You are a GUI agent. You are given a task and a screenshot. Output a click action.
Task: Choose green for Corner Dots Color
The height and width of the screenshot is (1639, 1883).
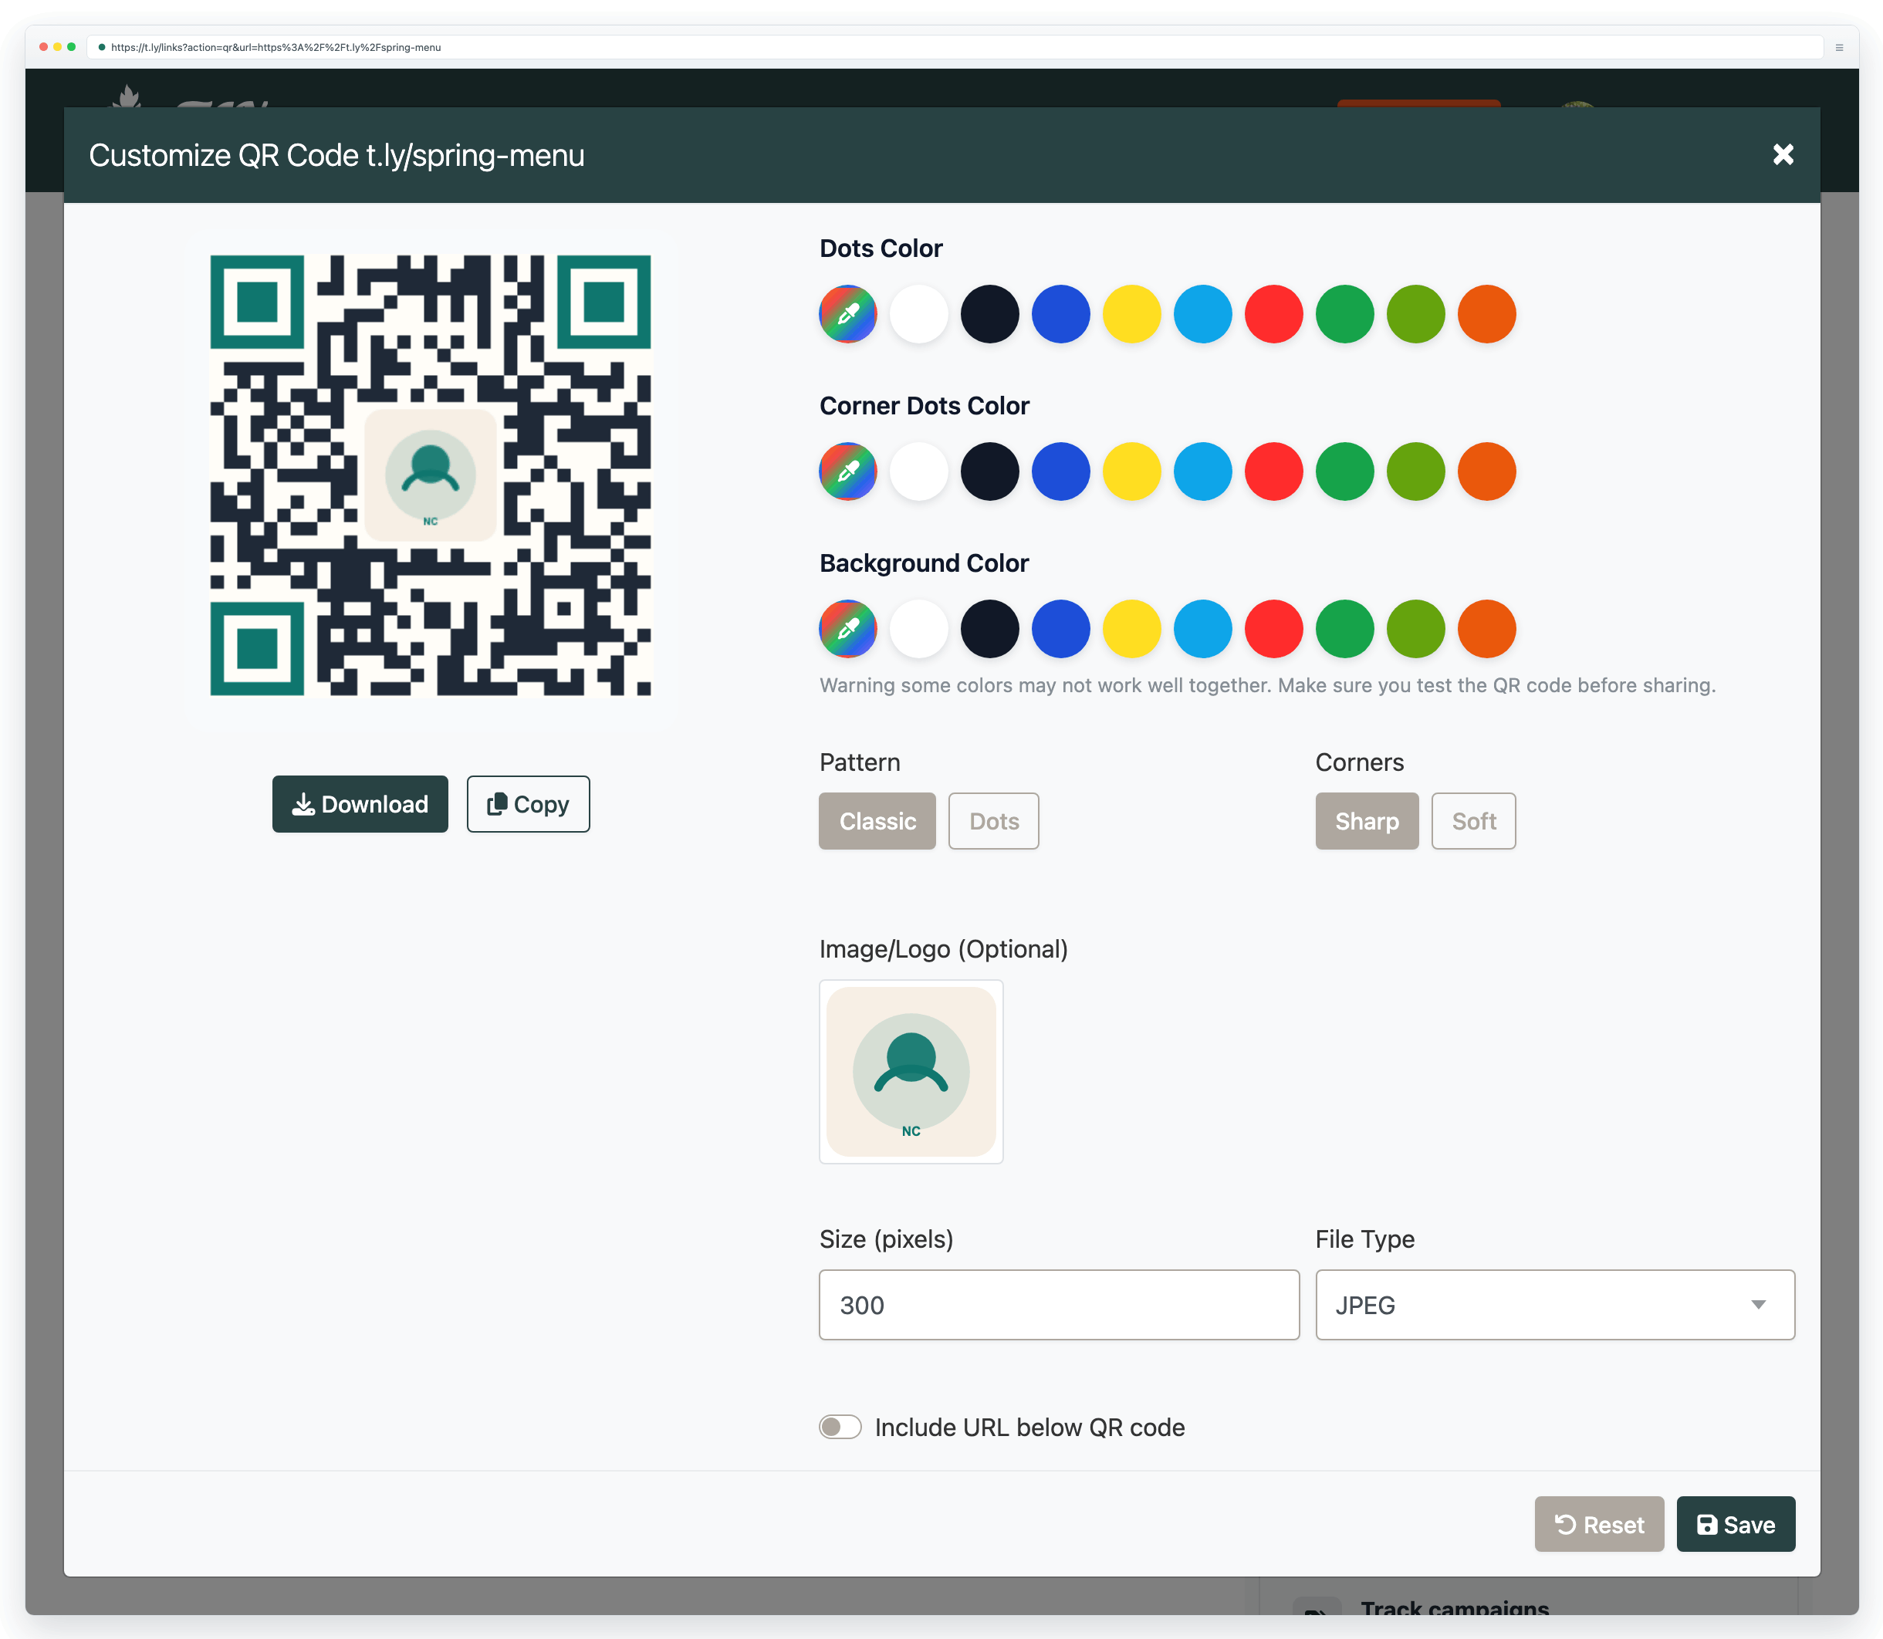point(1345,471)
